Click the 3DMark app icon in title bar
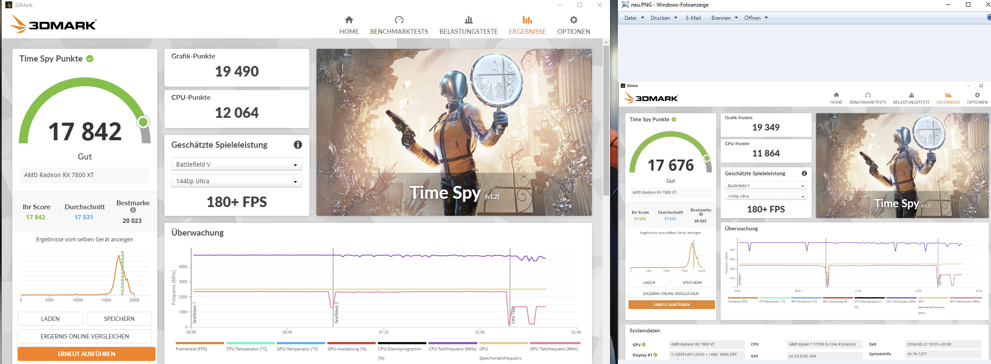Screen dimensions: 991x364 [8, 5]
